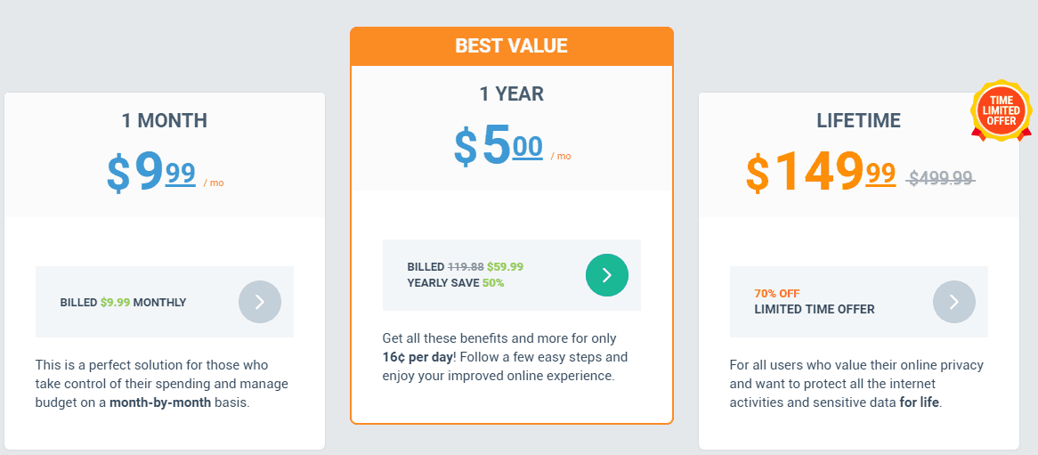Click the gray arrow button for lifetime plan
The width and height of the screenshot is (1038, 455).
pos(954,302)
